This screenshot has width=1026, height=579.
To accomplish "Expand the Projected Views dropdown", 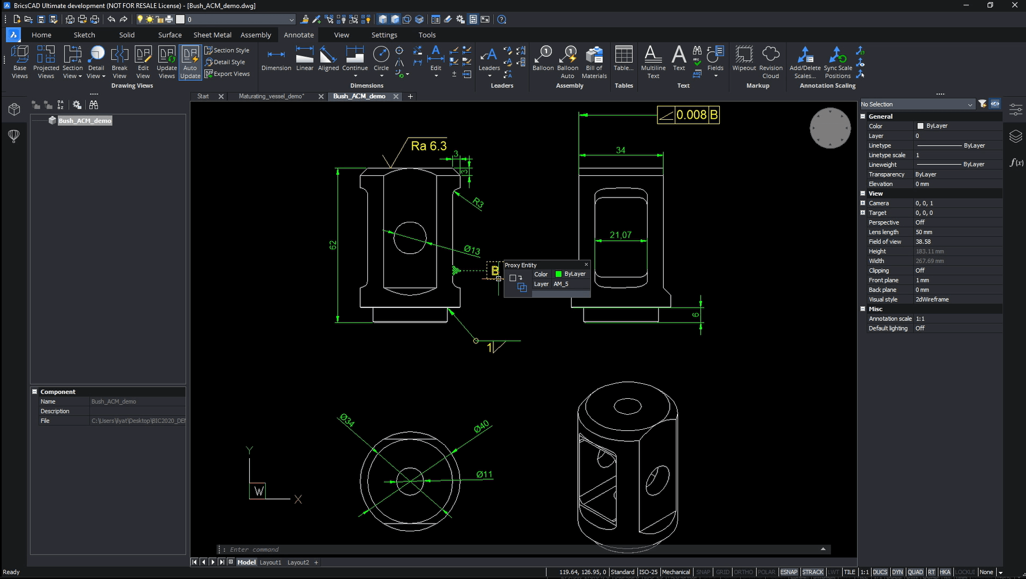I will [x=46, y=61].
